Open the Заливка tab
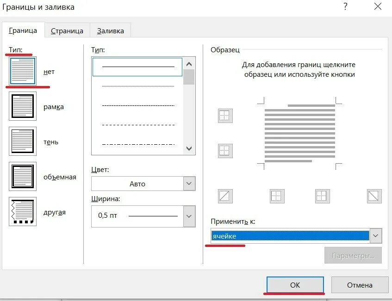Viewport: 392px width, 301px height. point(111,31)
